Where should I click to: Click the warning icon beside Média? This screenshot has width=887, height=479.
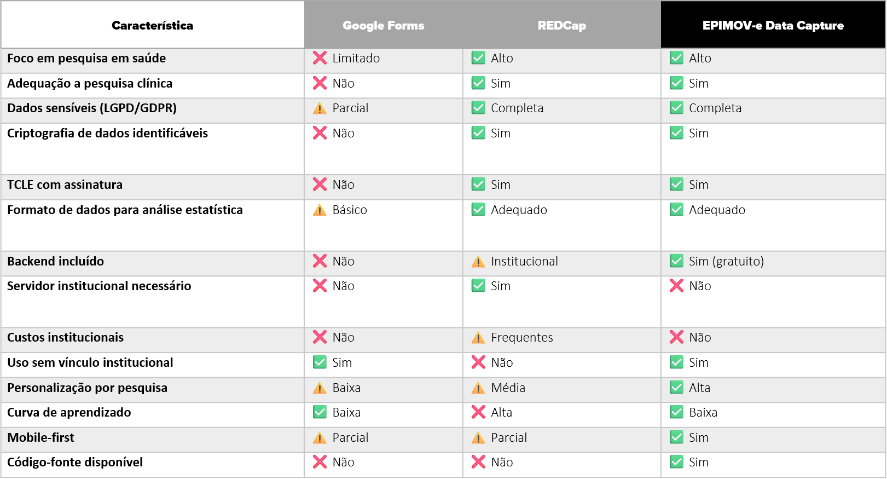click(x=478, y=388)
